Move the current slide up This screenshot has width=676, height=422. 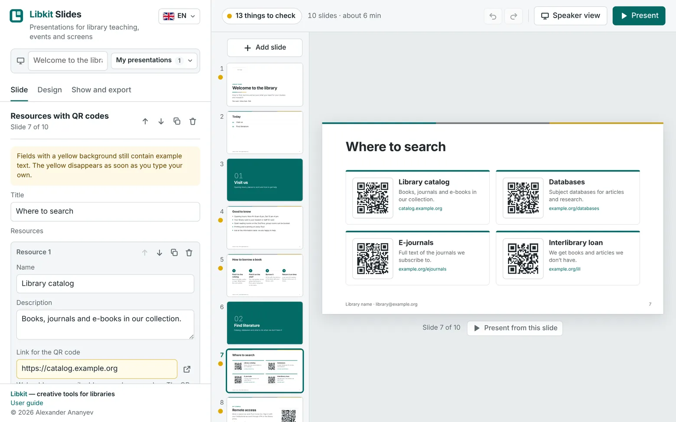[x=145, y=122]
